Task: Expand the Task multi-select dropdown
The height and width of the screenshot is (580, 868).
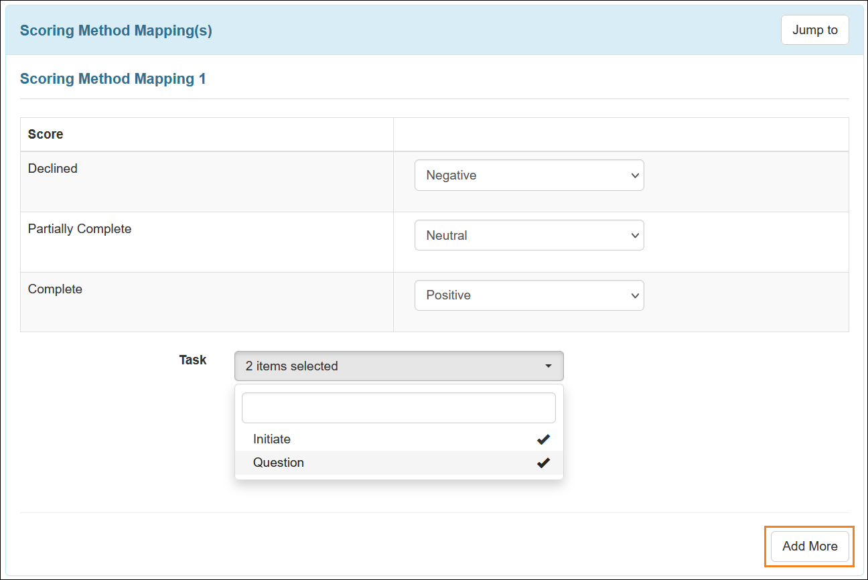Action: tap(399, 366)
